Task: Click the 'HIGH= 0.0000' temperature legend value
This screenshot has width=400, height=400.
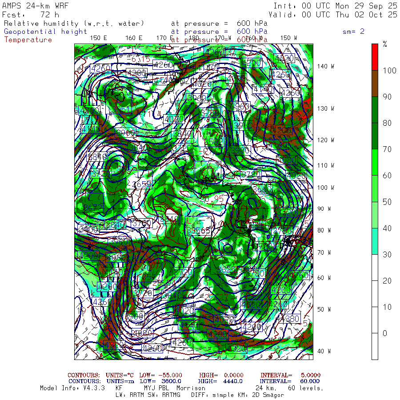Action: point(221,375)
